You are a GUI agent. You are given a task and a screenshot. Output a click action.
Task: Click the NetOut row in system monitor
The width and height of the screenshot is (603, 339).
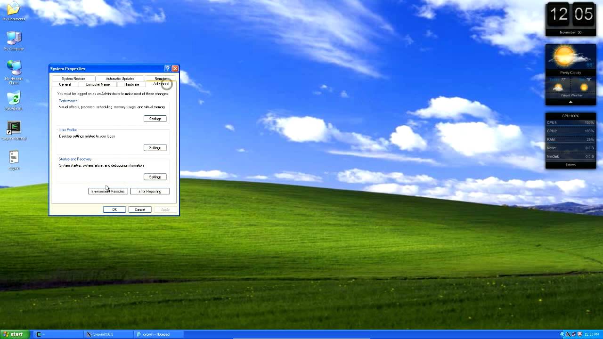[570, 156]
